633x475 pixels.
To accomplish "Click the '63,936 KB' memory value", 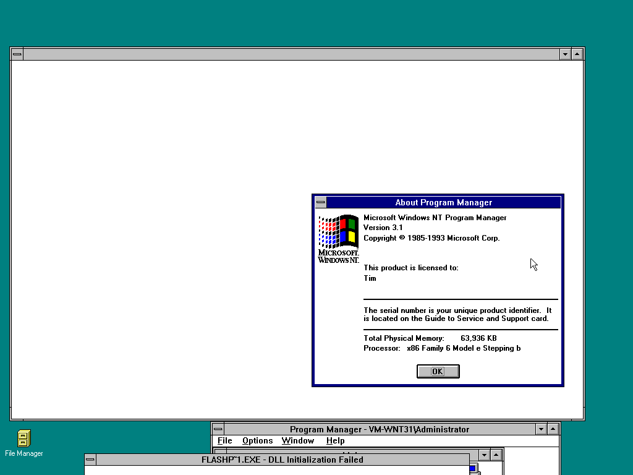I will [478, 338].
